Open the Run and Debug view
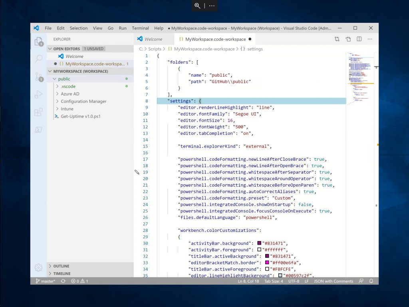The image size is (409, 307). [x=38, y=94]
